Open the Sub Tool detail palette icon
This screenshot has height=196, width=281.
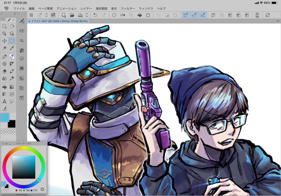(x=21, y=21)
